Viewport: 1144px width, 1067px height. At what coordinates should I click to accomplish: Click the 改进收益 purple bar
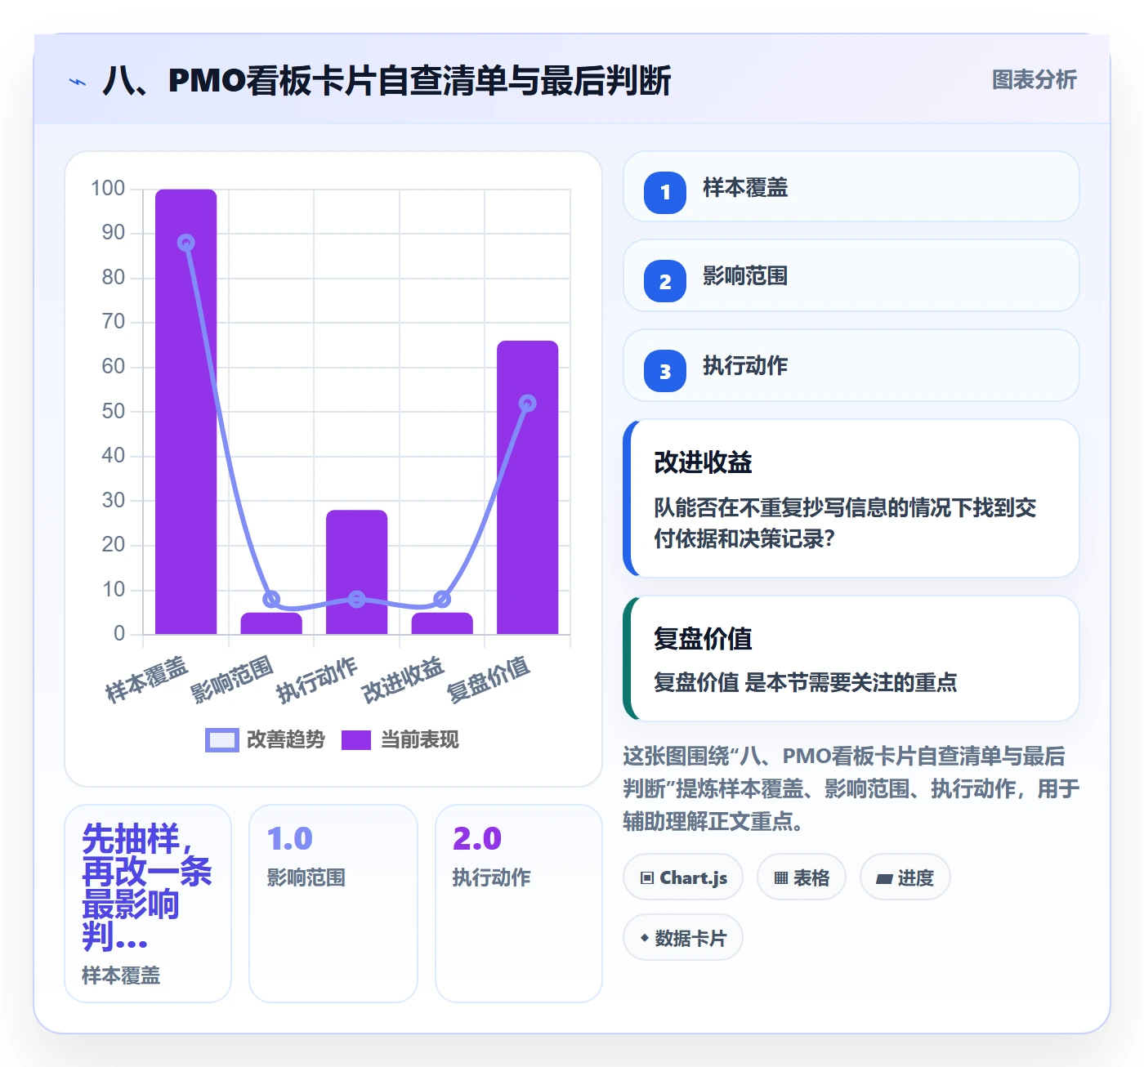tap(442, 623)
